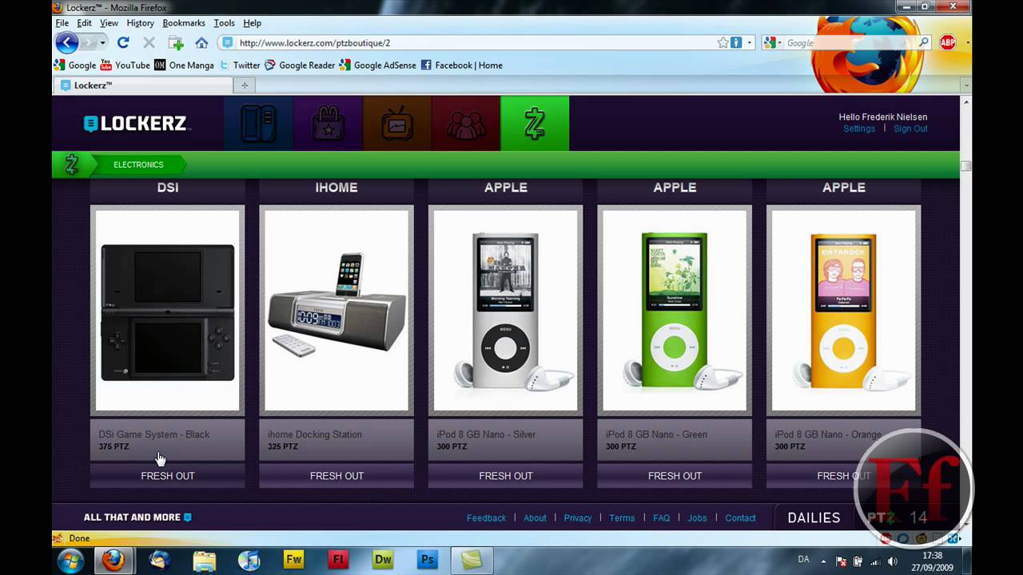1023x575 pixels.
Task: Open the Tools menu
Action: (x=224, y=23)
